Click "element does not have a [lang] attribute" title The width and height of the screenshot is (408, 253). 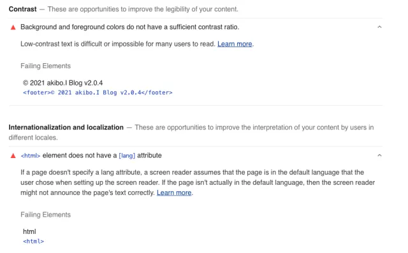point(91,155)
